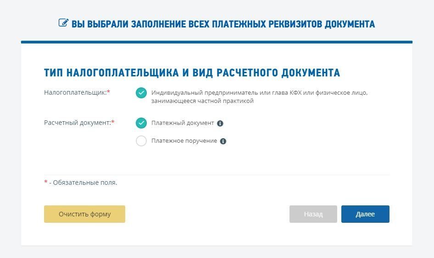Click the 'Платежное поручение' option label text
This screenshot has width=434, height=258.
[x=184, y=141]
